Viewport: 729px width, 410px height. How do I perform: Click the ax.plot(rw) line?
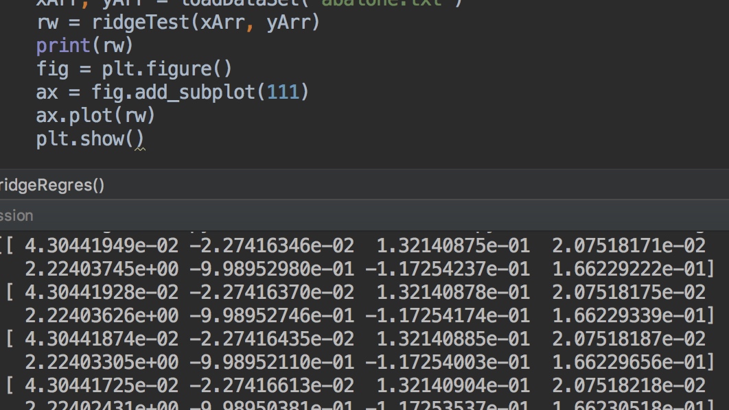[95, 116]
